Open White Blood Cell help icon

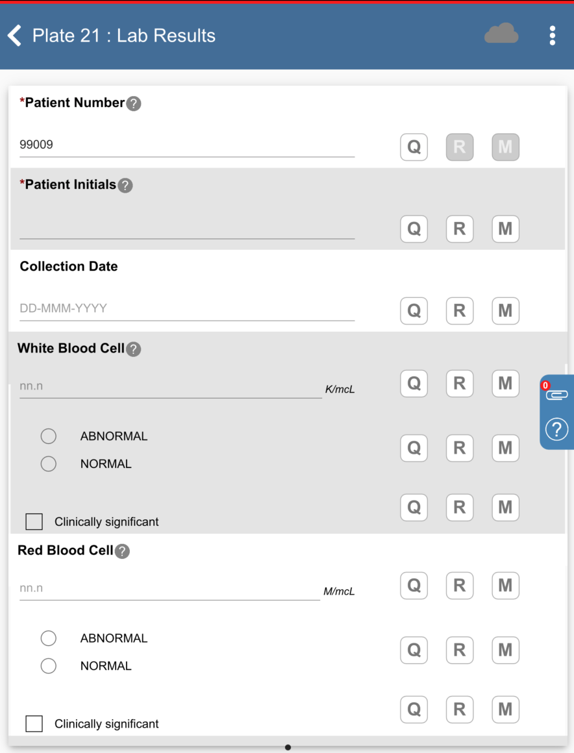133,349
